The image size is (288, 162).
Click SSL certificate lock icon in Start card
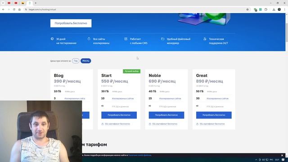[x=103, y=124]
